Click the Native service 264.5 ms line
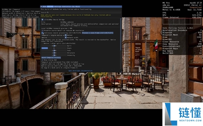 click(x=61, y=66)
